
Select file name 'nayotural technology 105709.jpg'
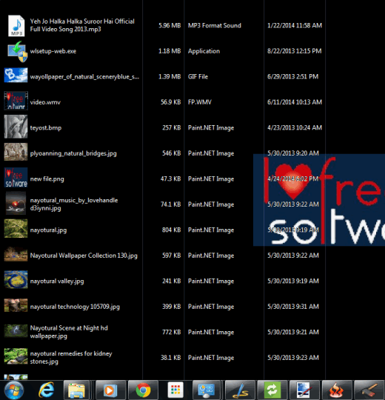click(x=75, y=307)
